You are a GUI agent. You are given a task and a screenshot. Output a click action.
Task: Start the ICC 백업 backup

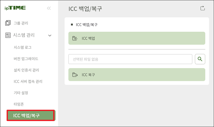[137, 38]
